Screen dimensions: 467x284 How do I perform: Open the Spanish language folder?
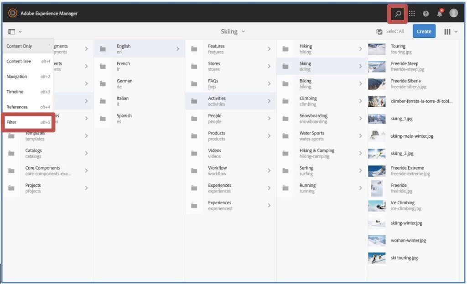coord(139,119)
